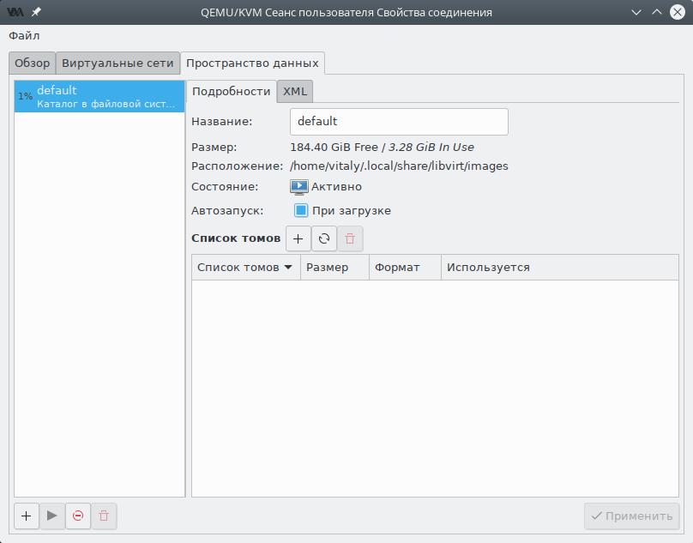Viewport: 693px width, 543px height.
Task: Click the 'Формат' column header
Action: [x=405, y=267]
